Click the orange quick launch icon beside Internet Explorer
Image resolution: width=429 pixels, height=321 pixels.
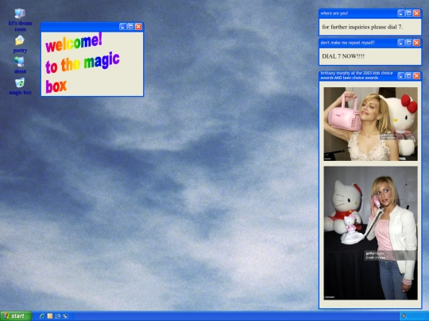[x=50, y=316]
